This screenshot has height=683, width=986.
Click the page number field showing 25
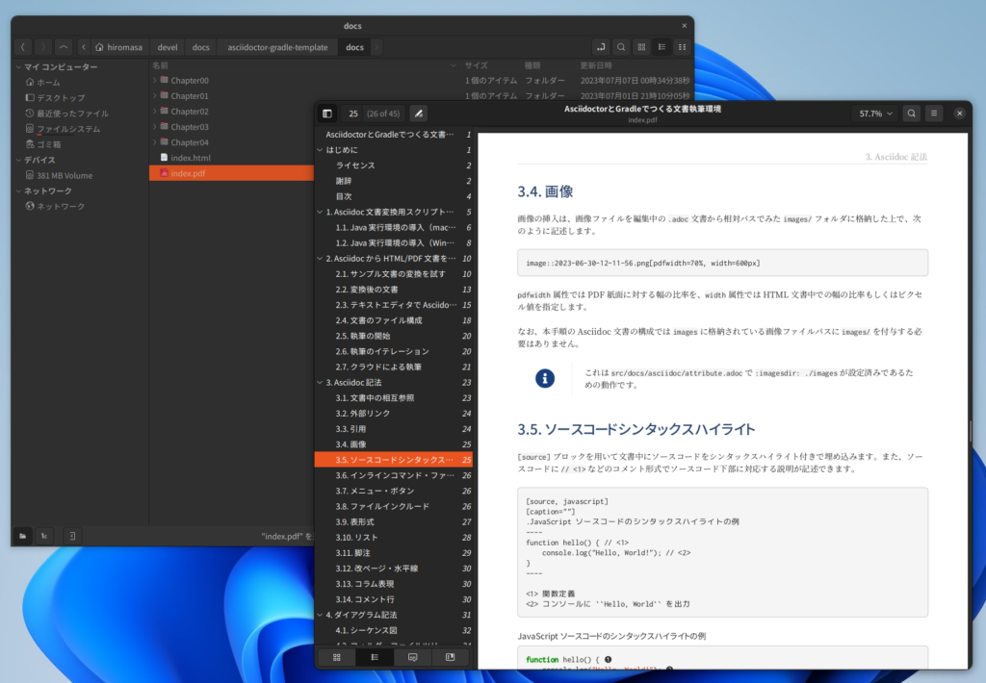coord(353,114)
